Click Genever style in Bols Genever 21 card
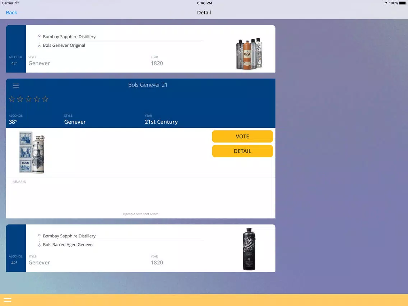This screenshot has width=408, height=306. tap(75, 122)
